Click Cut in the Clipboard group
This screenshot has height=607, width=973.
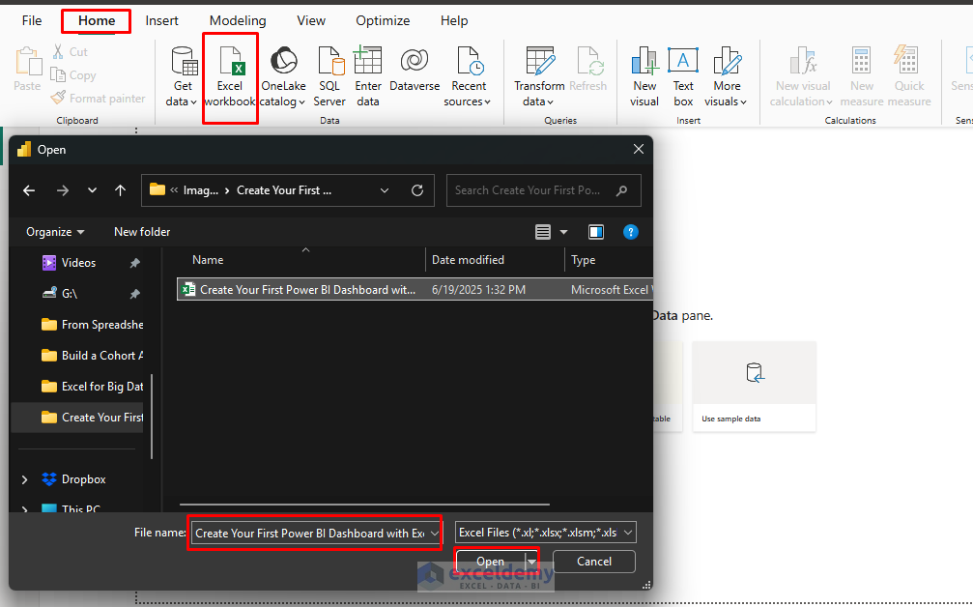click(71, 51)
